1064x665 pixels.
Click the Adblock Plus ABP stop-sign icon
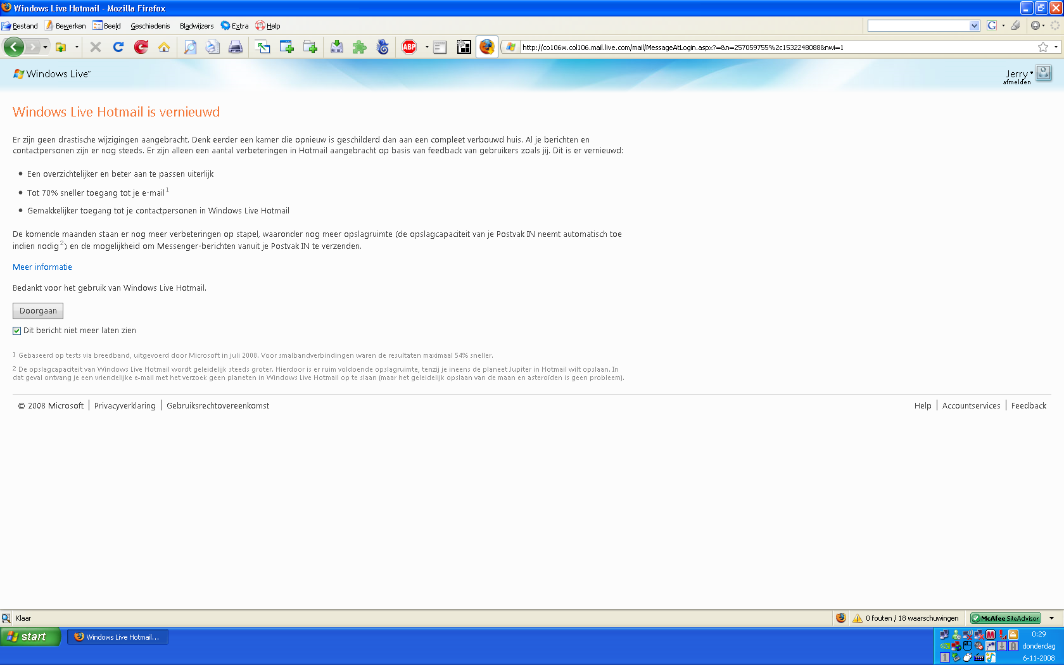(410, 47)
